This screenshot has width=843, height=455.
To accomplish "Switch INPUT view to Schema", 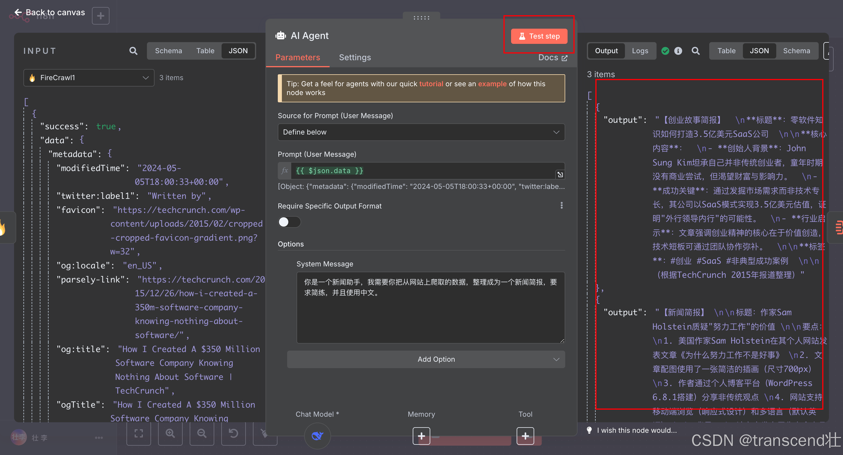I will (168, 51).
